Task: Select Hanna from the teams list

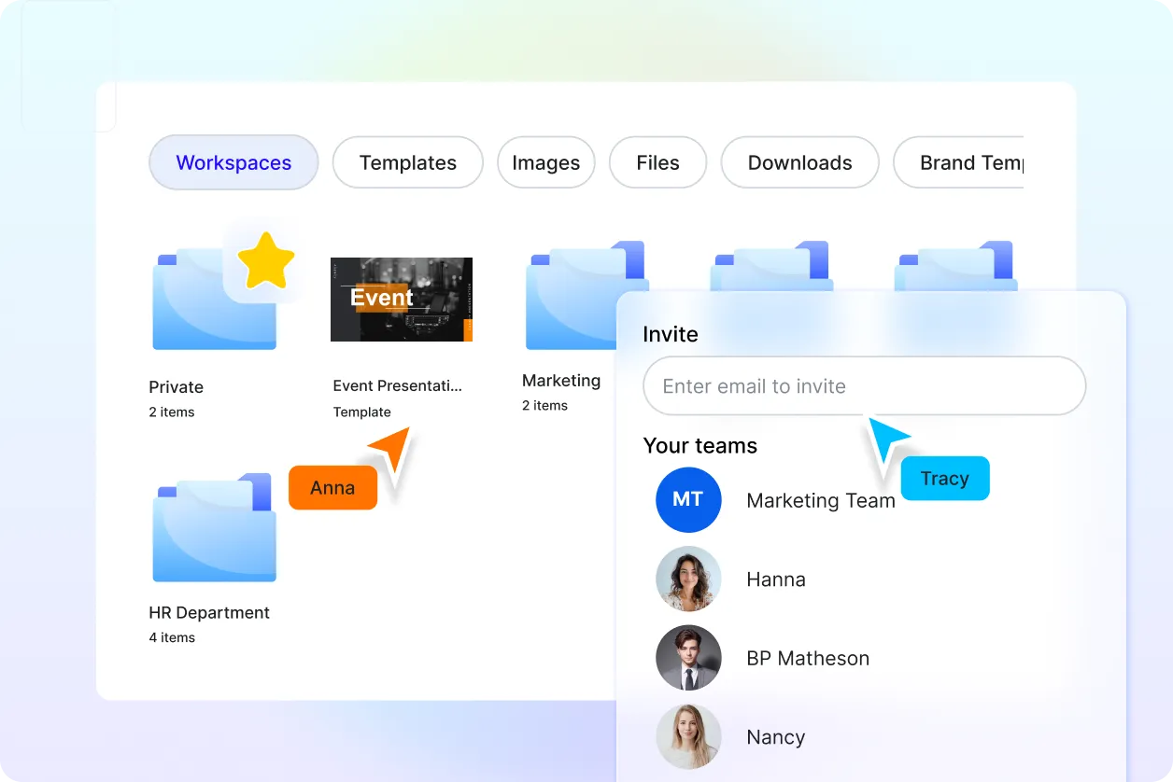Action: [x=776, y=579]
